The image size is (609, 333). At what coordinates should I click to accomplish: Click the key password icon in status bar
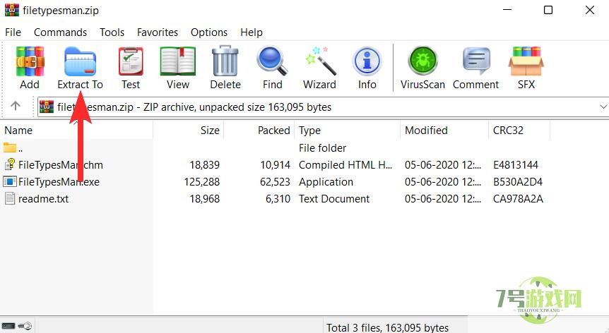[25, 326]
